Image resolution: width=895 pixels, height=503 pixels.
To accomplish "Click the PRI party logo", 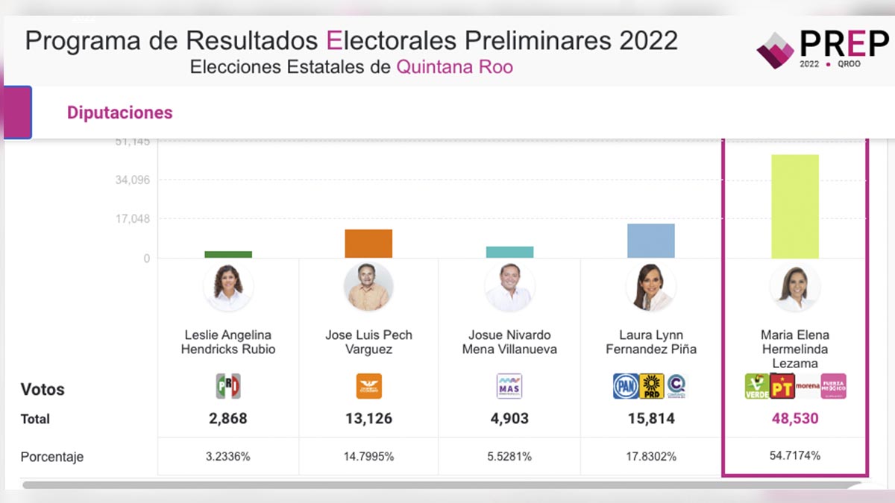I will coord(227,386).
